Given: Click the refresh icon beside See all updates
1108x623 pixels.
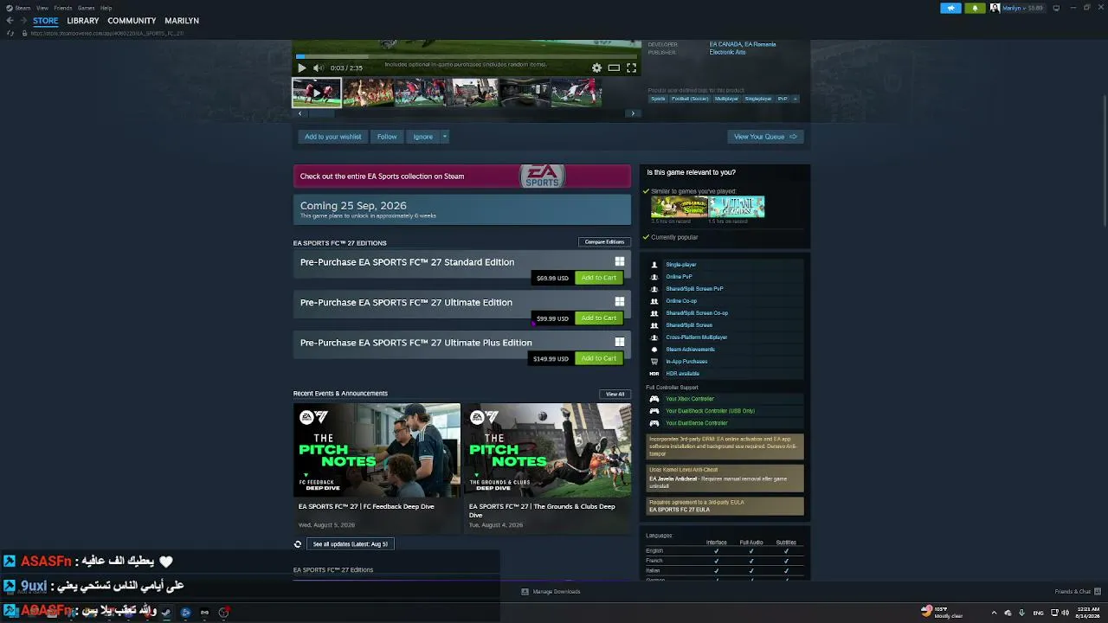Looking at the screenshot, I should click(x=298, y=544).
